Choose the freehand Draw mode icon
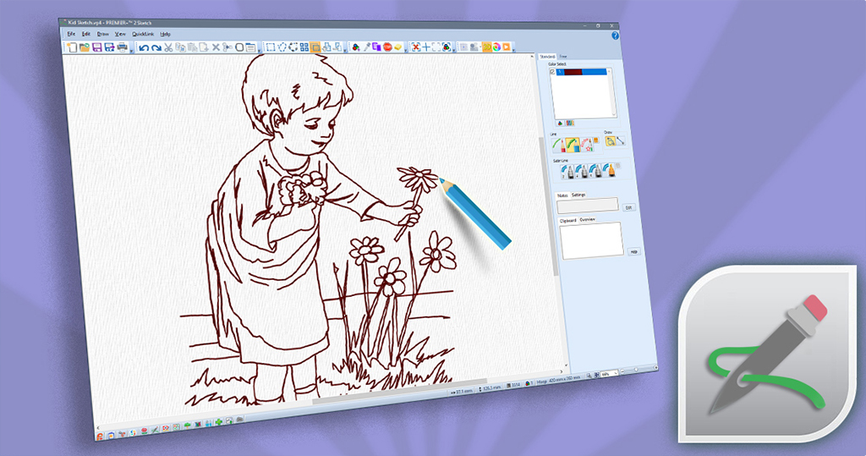866x456 pixels. (611, 141)
